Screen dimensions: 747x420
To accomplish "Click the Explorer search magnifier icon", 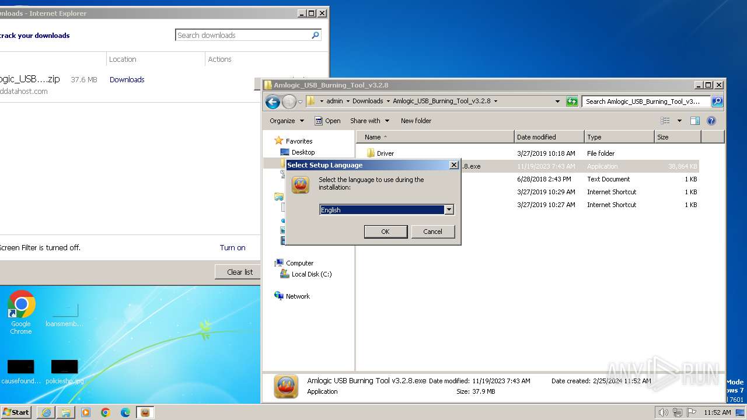I will (x=717, y=101).
